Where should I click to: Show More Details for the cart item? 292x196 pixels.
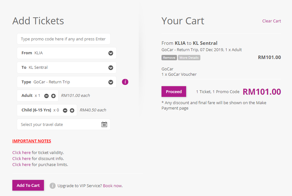[189, 58]
